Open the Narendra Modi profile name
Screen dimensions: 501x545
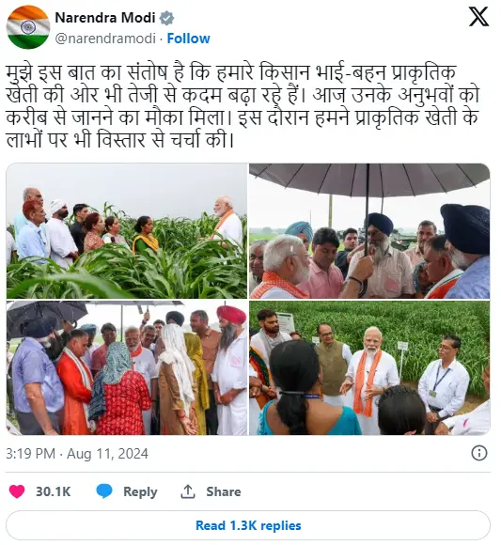pos(104,18)
